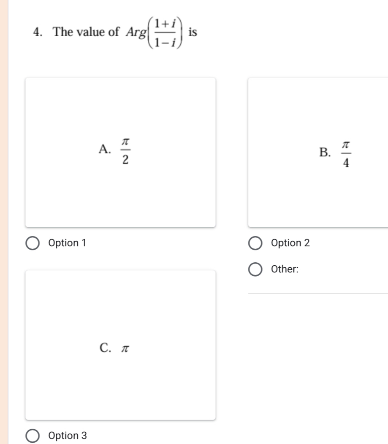Image resolution: width=388 pixels, height=444 pixels.
Task: Click the π/4 fraction in choice B
Action: coord(345,153)
